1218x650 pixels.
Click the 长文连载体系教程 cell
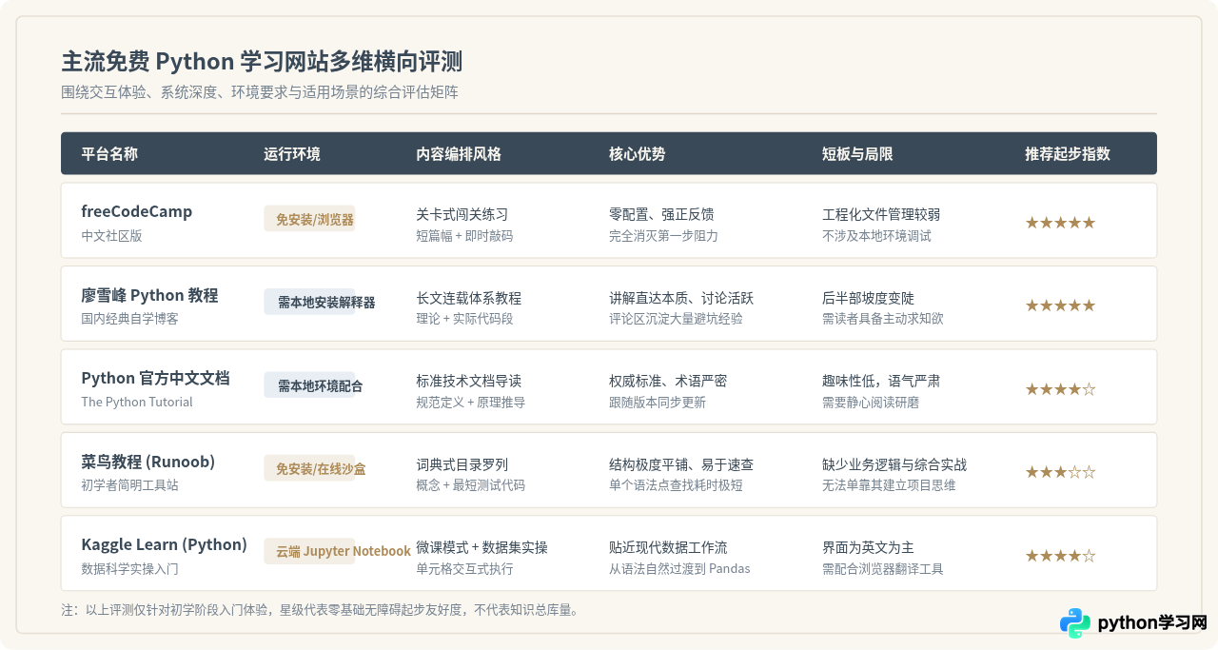pyautogui.click(x=468, y=298)
